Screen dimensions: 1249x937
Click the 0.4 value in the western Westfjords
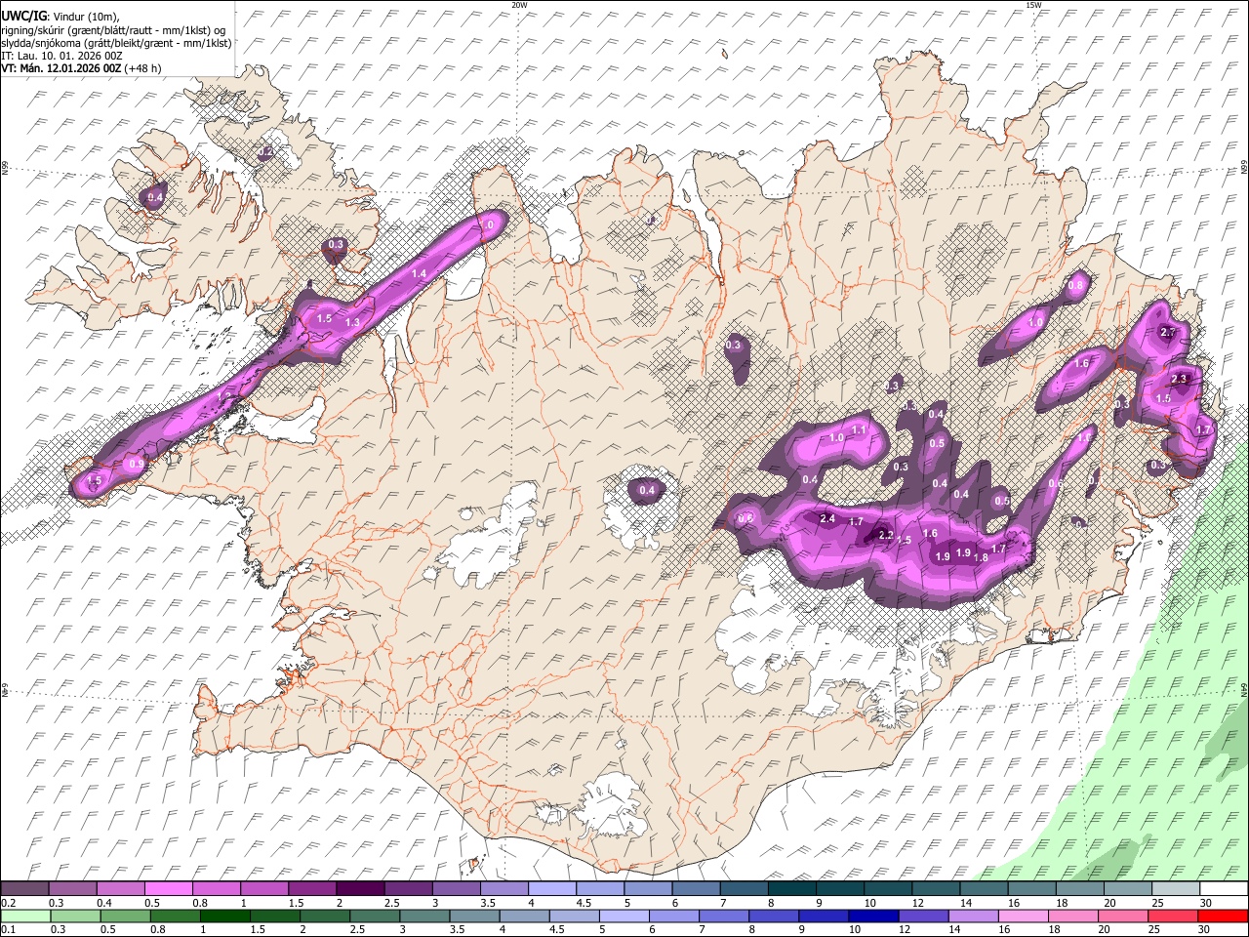[155, 198]
